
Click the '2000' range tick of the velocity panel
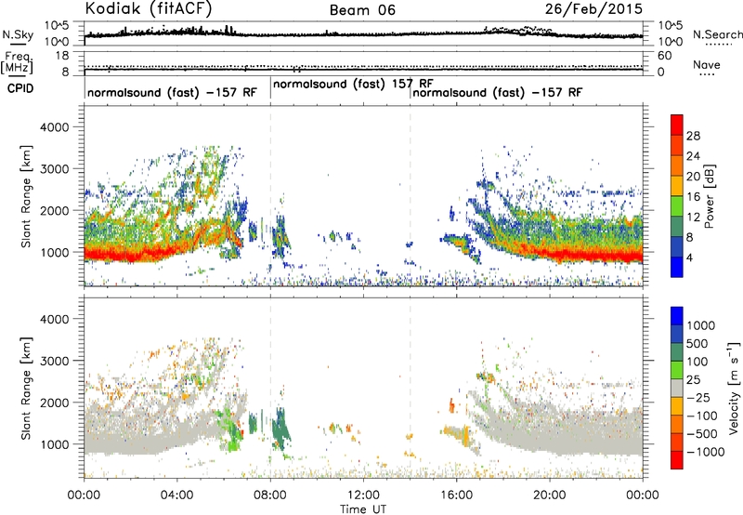click(x=54, y=403)
